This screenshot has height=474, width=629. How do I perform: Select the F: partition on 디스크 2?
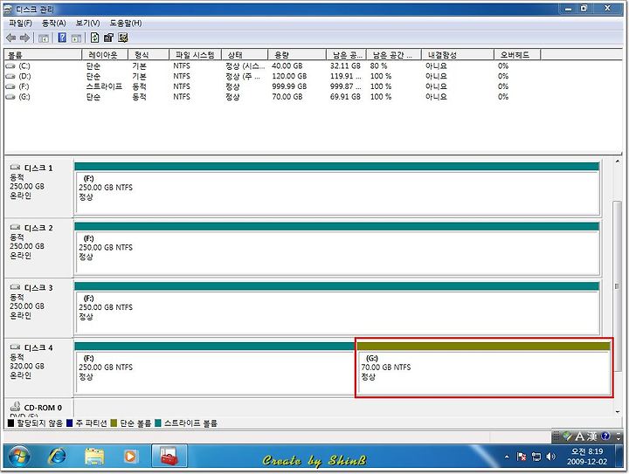pos(337,249)
